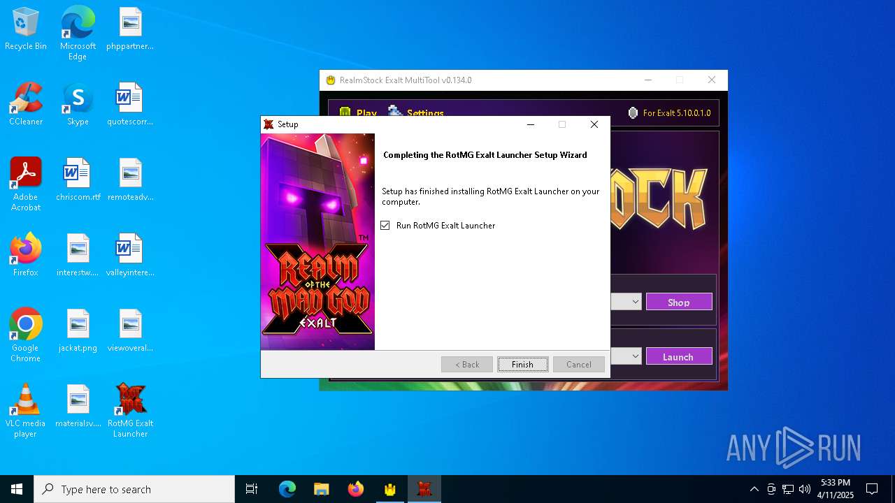Click the Realm of the Mad God artwork

click(318, 242)
